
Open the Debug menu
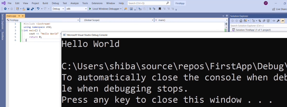click(55, 3)
